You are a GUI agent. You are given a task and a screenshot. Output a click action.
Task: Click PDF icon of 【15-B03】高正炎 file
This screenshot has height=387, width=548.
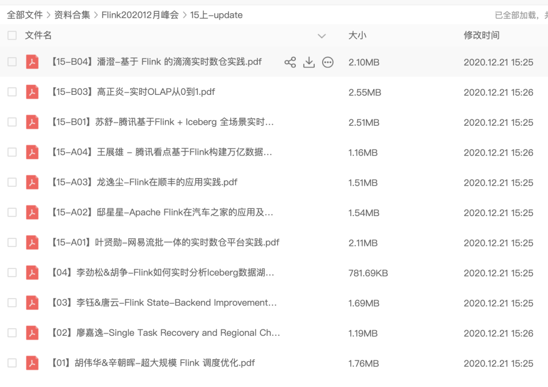click(32, 92)
